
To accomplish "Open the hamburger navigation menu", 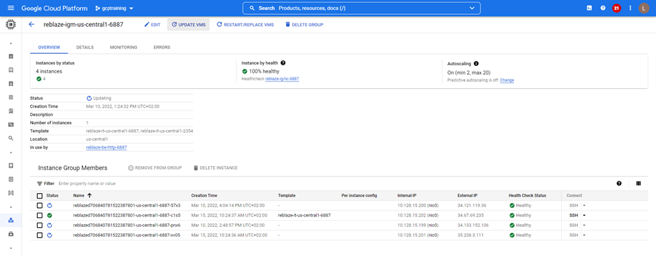I will click(x=11, y=8).
